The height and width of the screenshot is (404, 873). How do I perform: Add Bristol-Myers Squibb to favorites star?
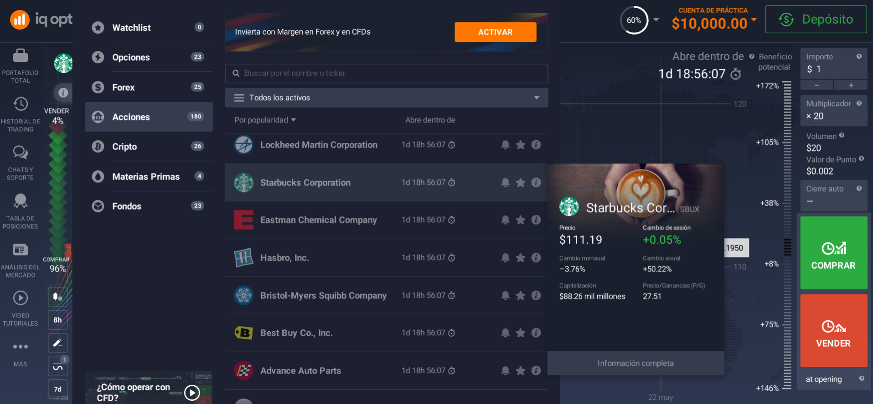coord(521,295)
